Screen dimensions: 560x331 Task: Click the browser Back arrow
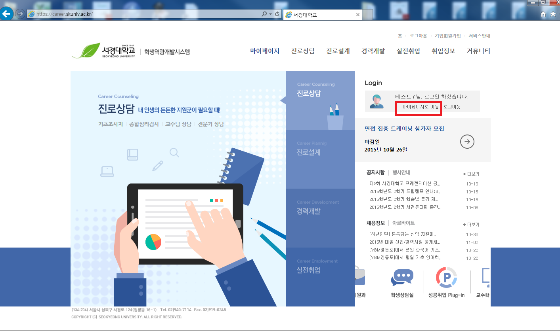point(6,14)
